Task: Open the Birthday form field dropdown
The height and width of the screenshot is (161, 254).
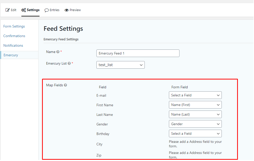Action: [195, 133]
